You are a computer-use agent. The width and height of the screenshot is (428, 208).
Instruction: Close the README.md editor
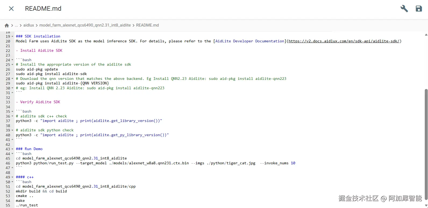11,9
